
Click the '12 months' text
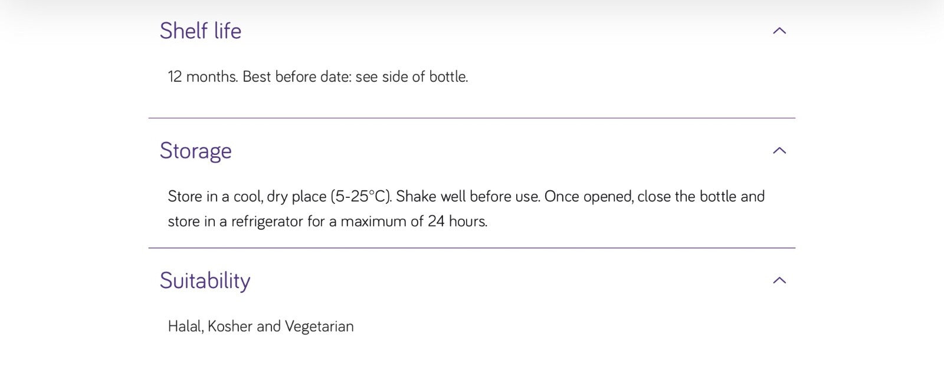click(202, 77)
